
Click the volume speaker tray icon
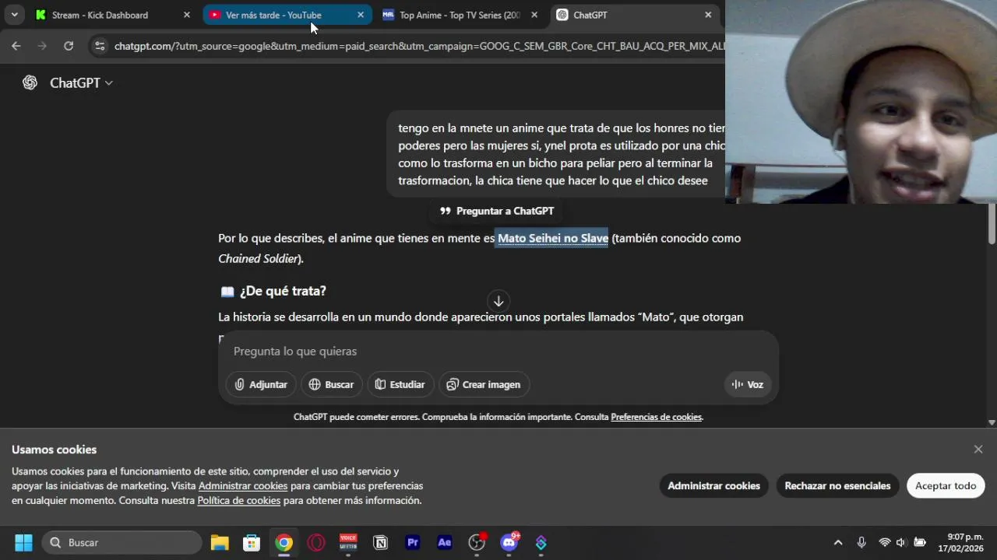901,542
